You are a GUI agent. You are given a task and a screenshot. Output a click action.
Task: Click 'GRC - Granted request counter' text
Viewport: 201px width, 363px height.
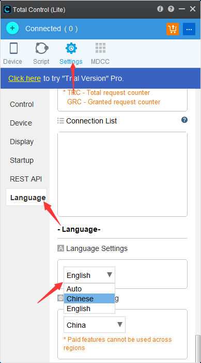click(x=114, y=102)
